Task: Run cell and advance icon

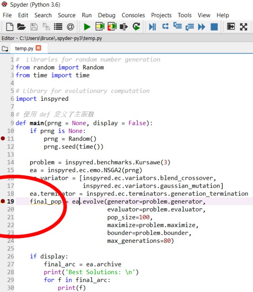Action: (112, 26)
